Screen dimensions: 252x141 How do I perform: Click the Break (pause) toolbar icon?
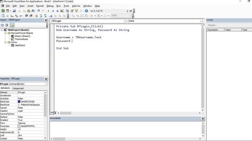[x=53, y=11]
